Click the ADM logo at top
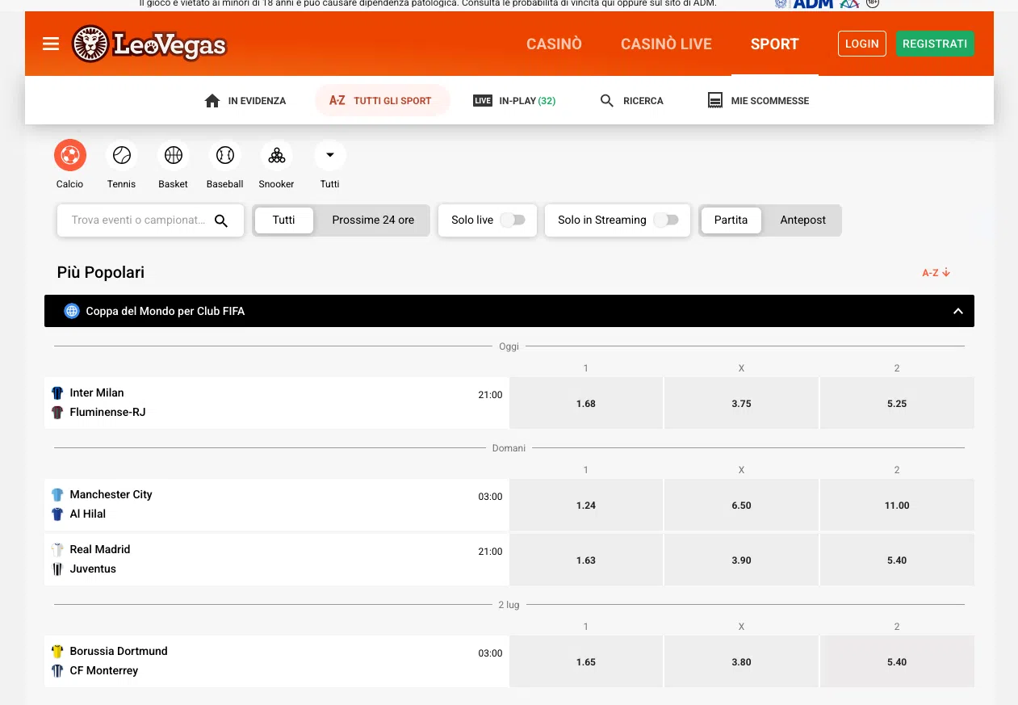Viewport: 1018px width, 705px height. click(812, 4)
